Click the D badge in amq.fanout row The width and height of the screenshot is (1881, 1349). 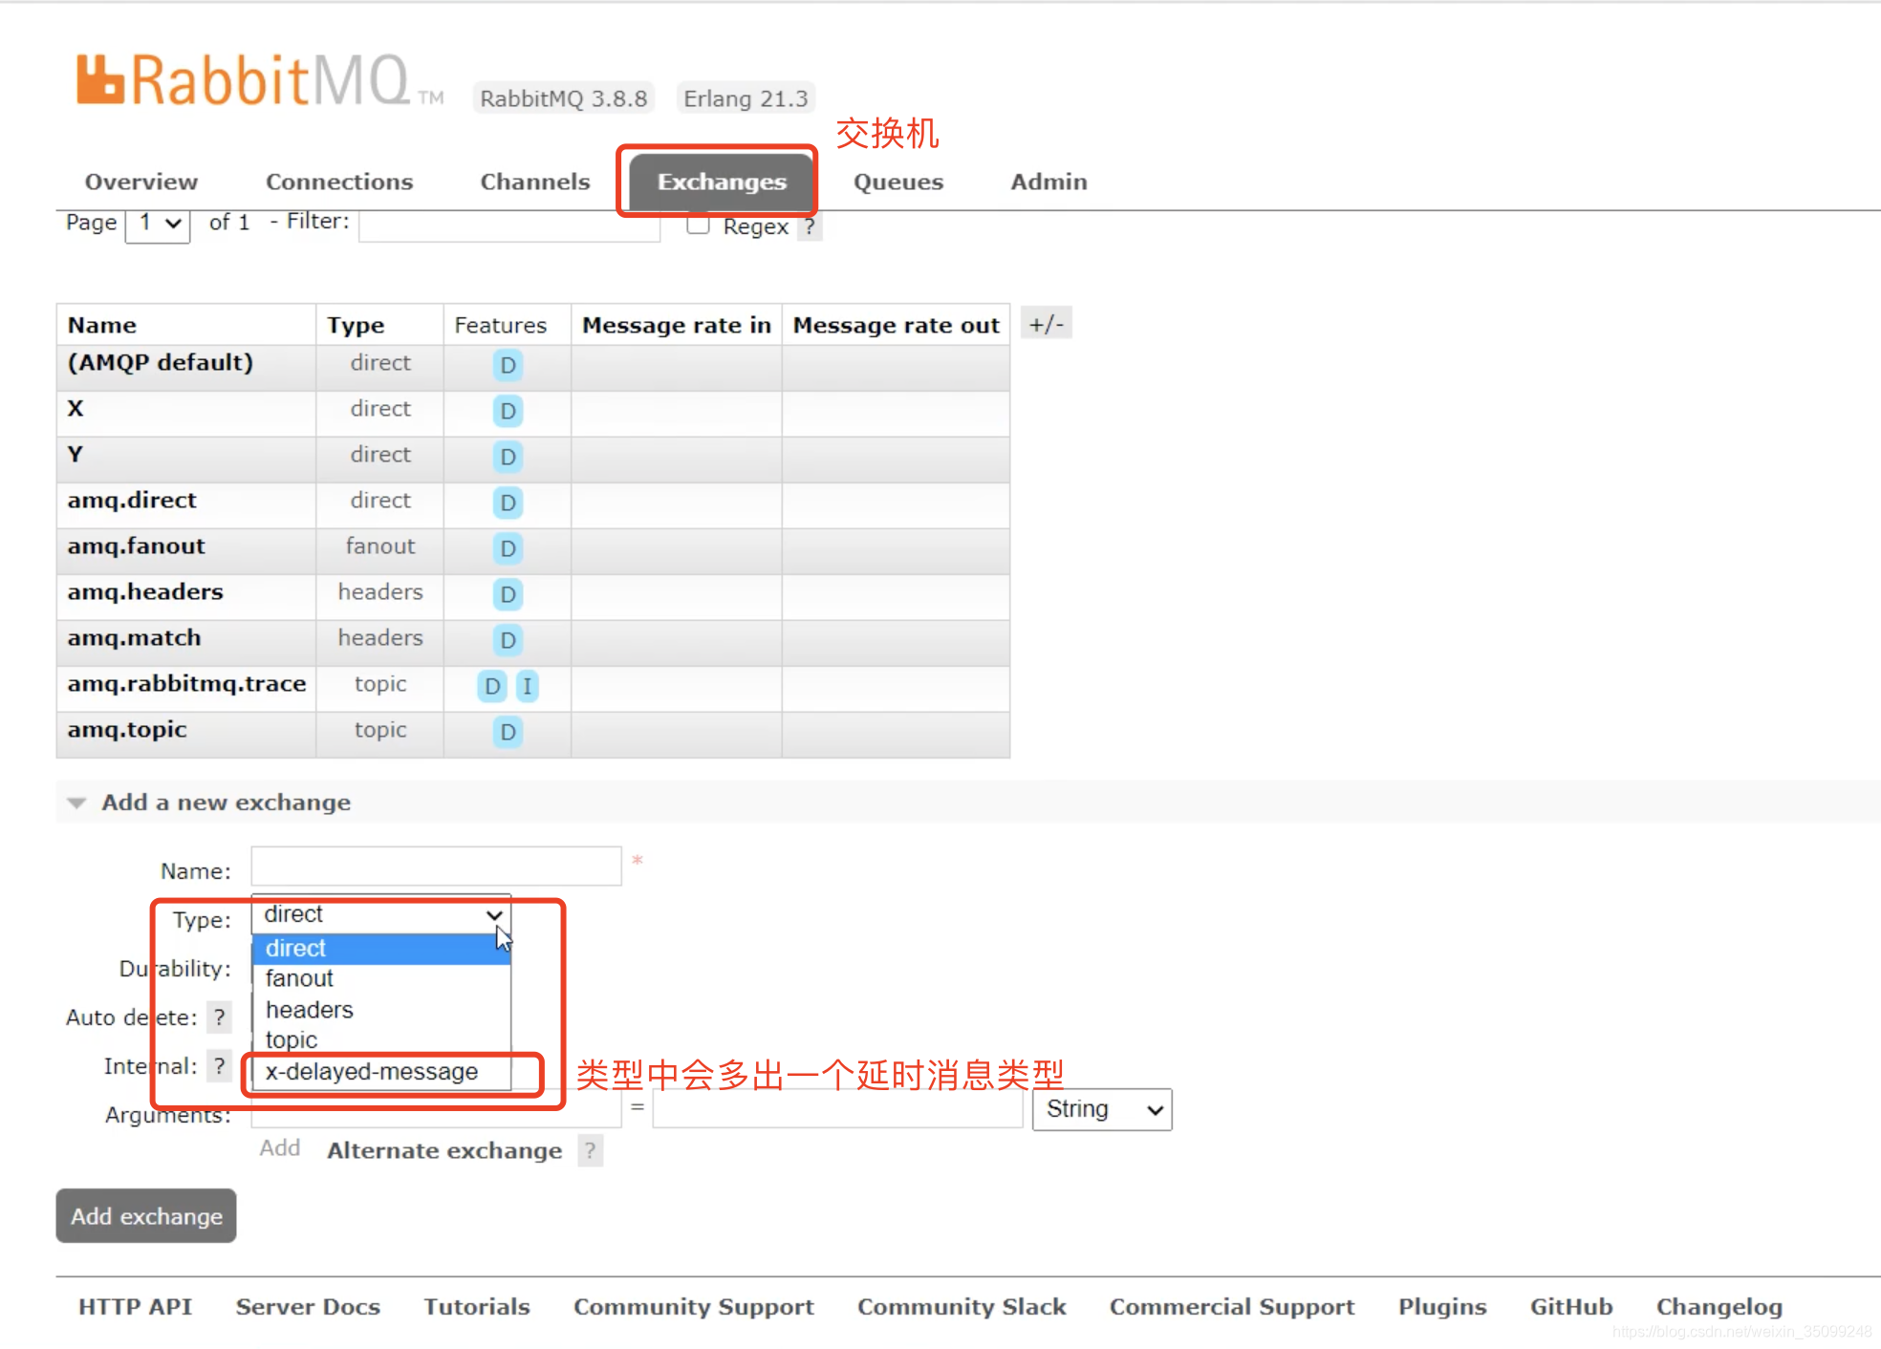click(x=508, y=548)
